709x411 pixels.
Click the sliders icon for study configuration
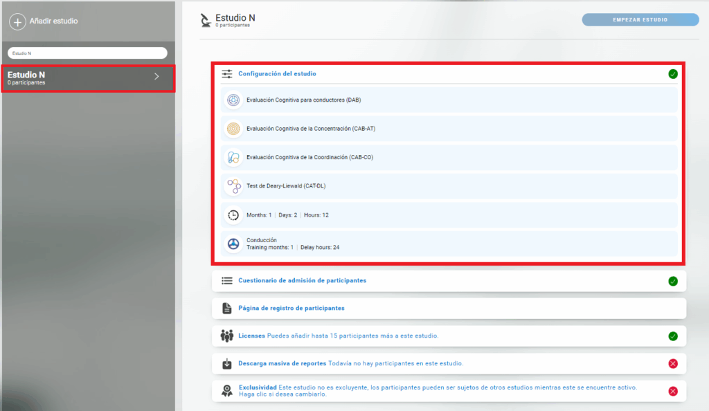click(x=227, y=74)
